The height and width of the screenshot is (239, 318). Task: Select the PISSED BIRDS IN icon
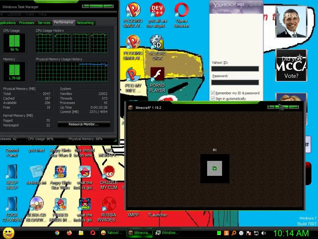pos(61,204)
